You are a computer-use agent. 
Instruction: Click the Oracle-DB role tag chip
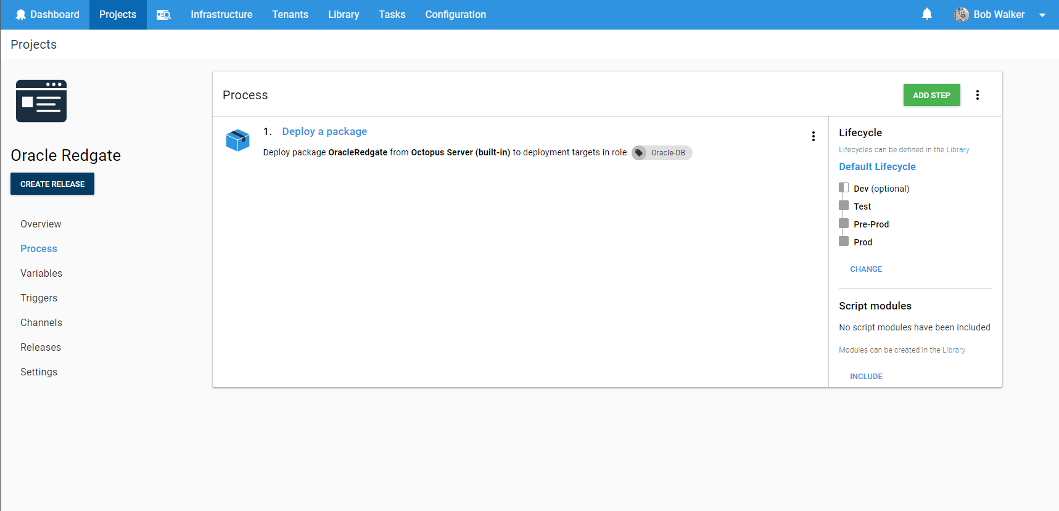point(662,153)
